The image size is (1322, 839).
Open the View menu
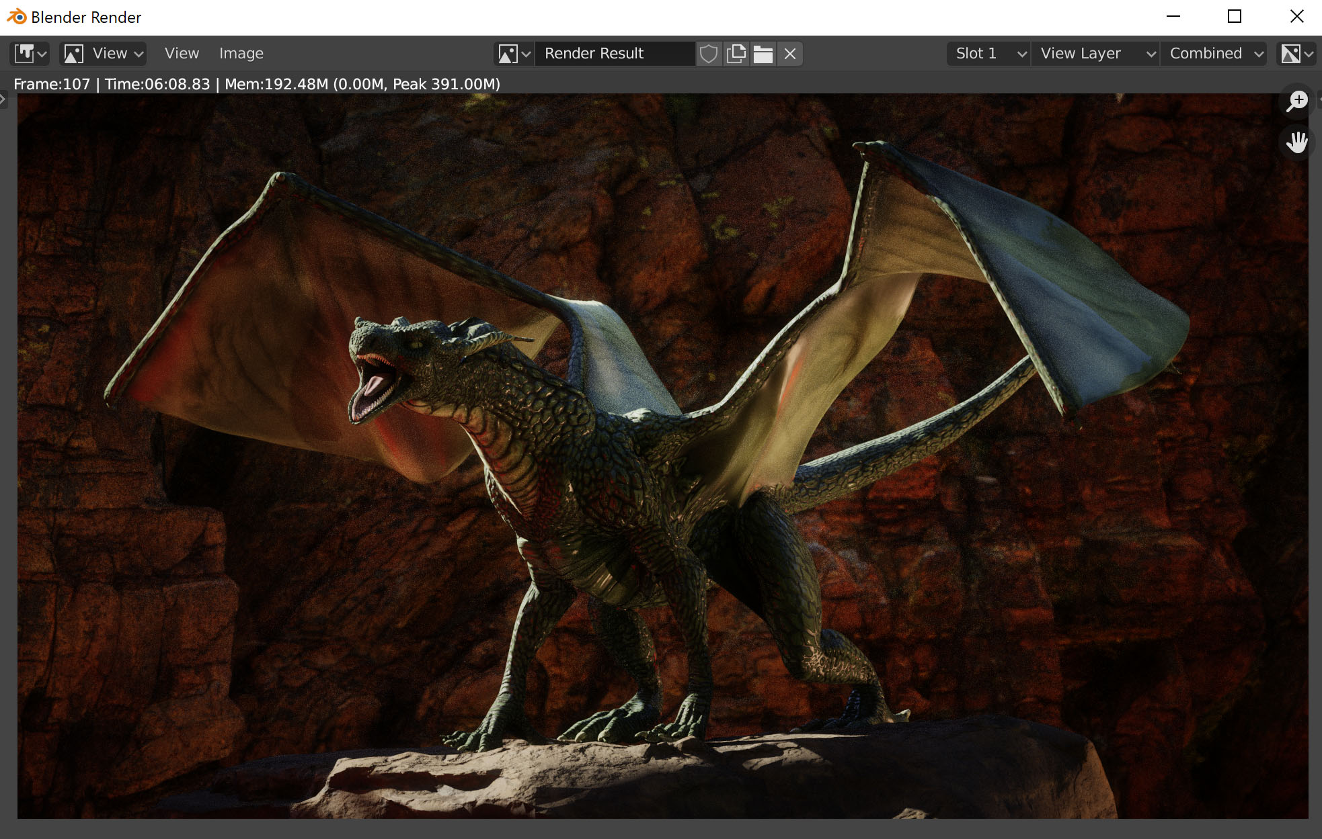pyautogui.click(x=182, y=54)
